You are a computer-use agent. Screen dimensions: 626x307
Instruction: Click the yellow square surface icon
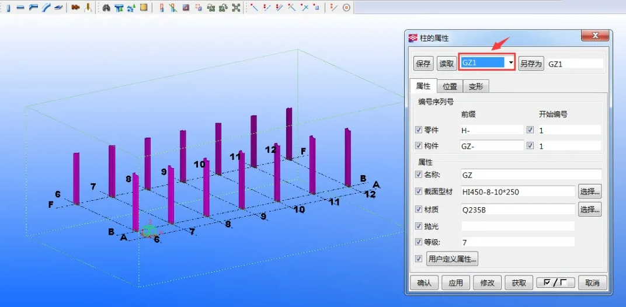[x=143, y=8]
